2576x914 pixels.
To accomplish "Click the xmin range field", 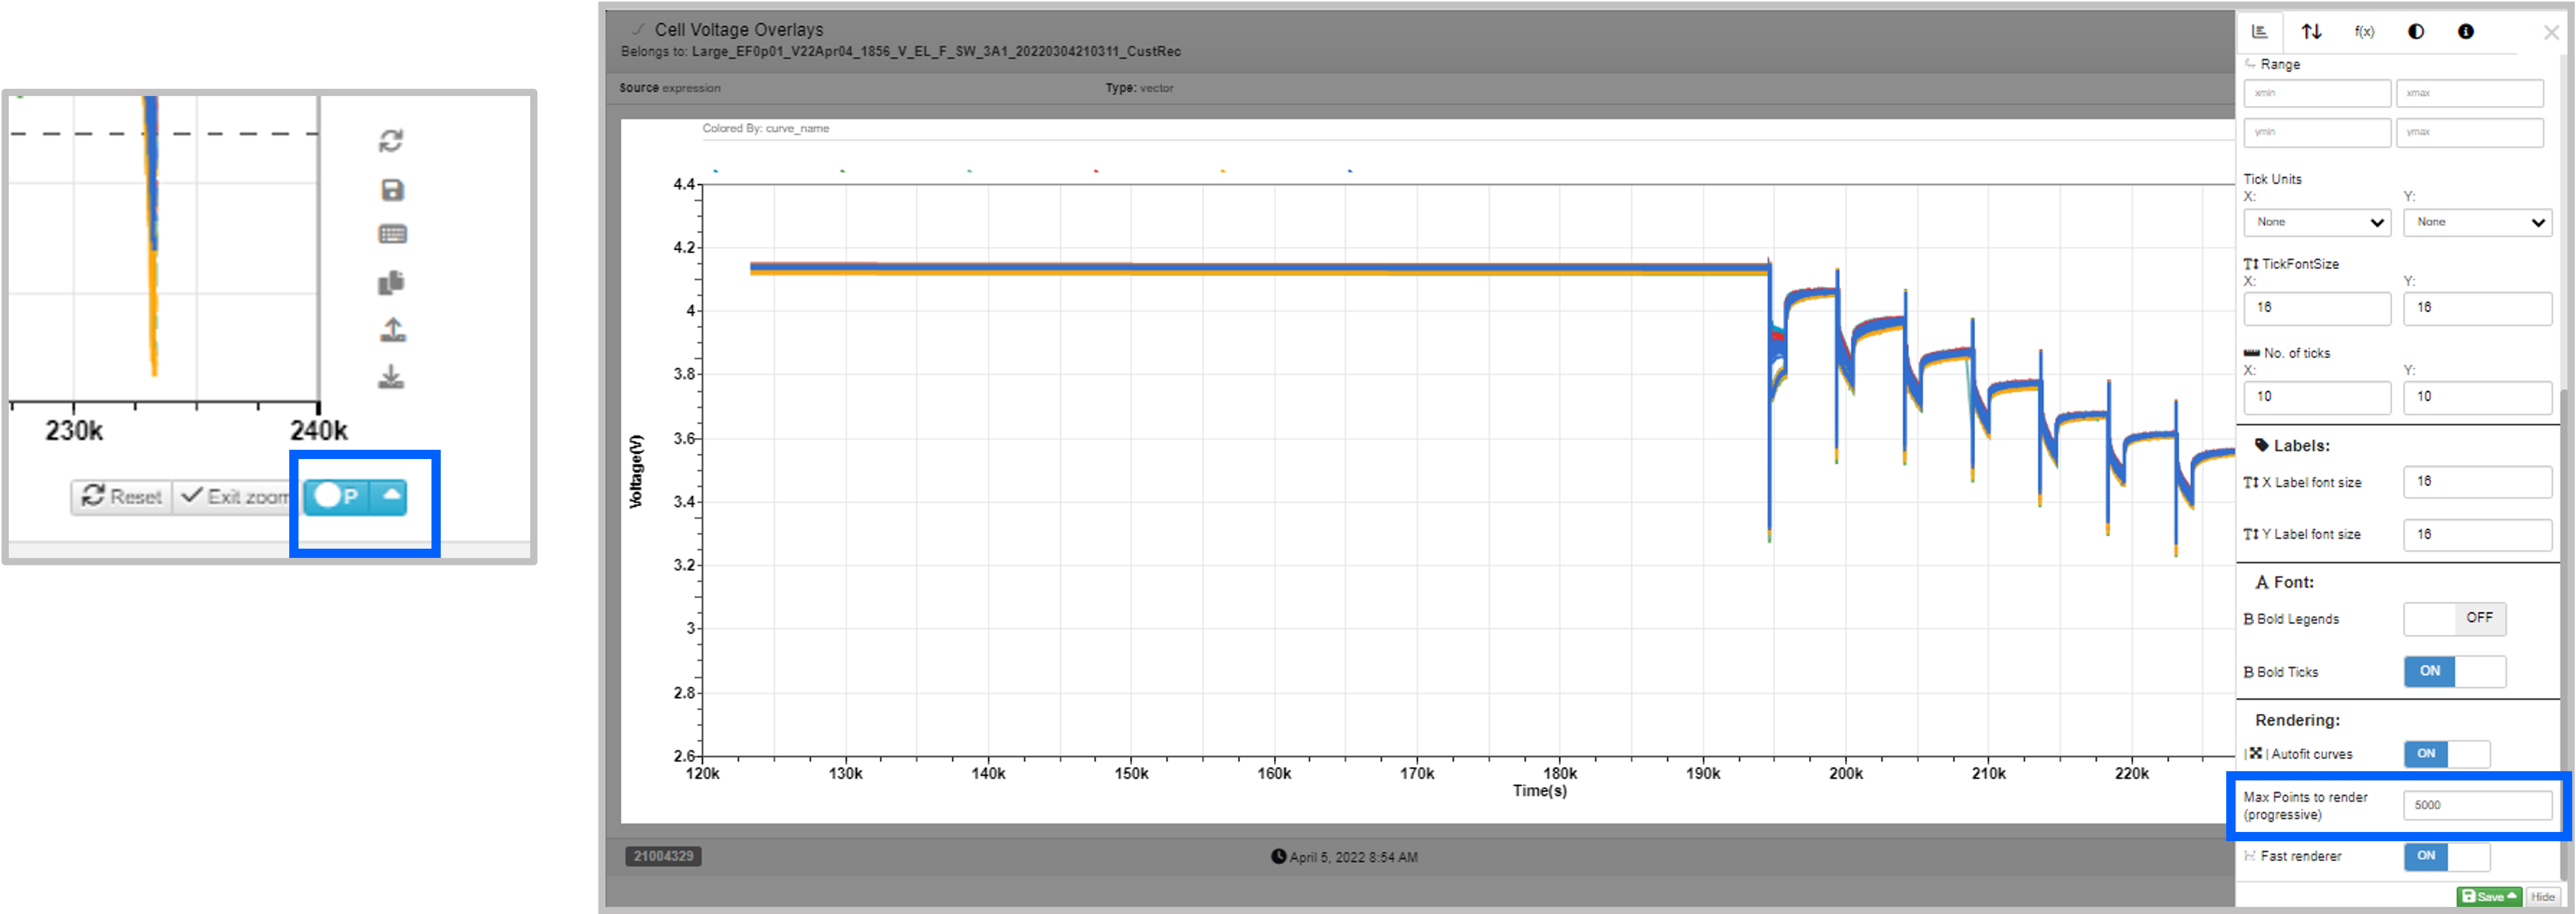I will [x=2317, y=93].
